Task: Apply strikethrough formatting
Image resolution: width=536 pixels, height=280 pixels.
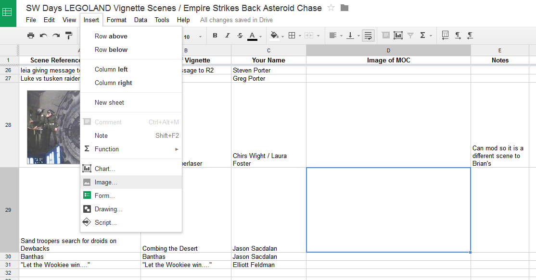Action: tap(240, 36)
